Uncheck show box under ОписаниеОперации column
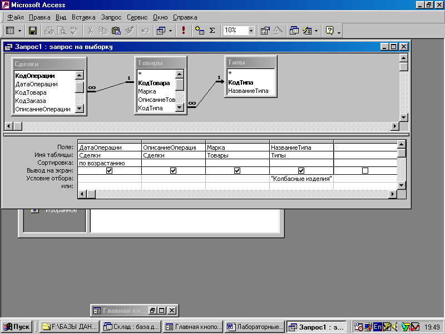 pyautogui.click(x=173, y=170)
